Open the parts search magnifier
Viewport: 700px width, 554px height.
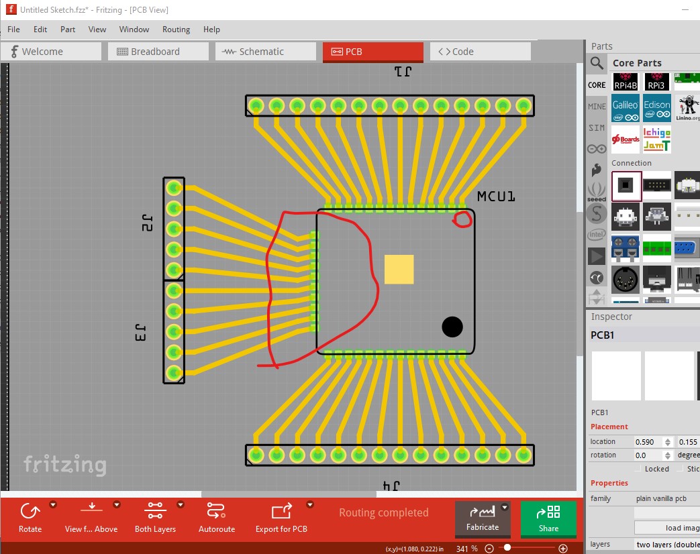(x=597, y=63)
